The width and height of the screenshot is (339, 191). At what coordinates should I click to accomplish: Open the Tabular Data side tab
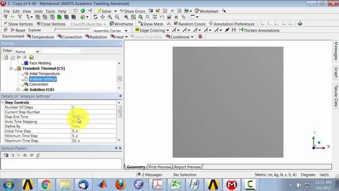tap(336, 95)
